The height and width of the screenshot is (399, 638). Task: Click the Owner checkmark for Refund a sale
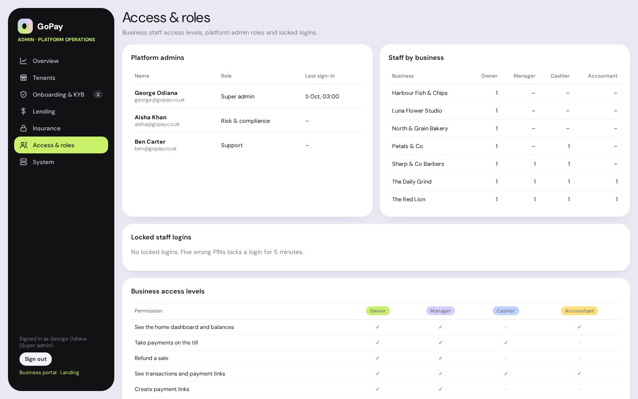tap(377, 358)
